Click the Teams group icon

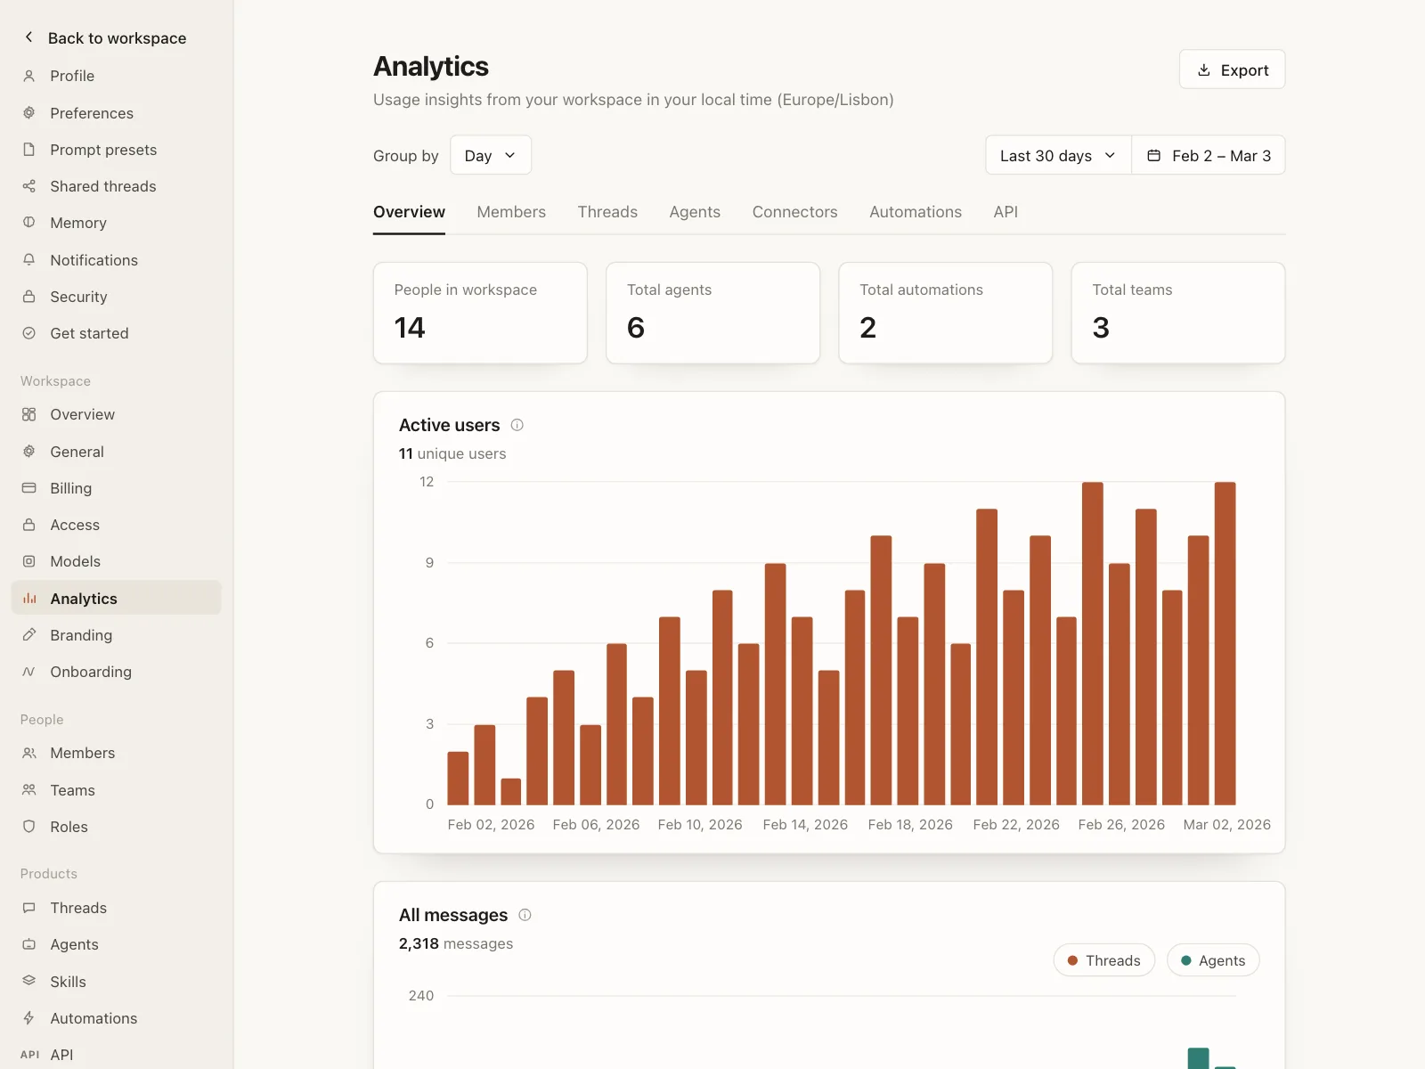(x=29, y=790)
